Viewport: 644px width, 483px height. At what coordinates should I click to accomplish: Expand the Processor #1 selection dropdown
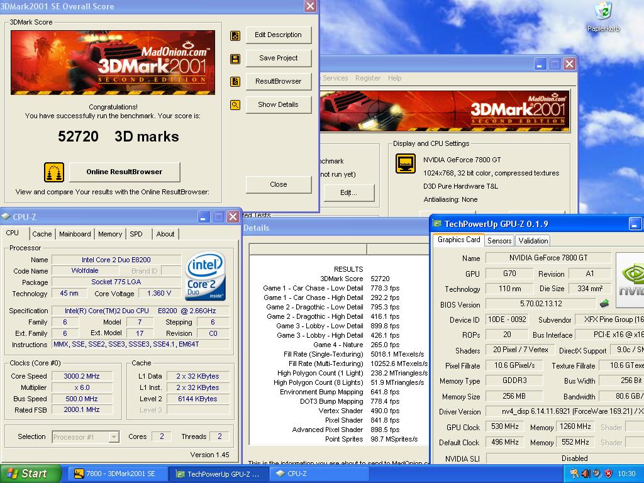coord(114,437)
